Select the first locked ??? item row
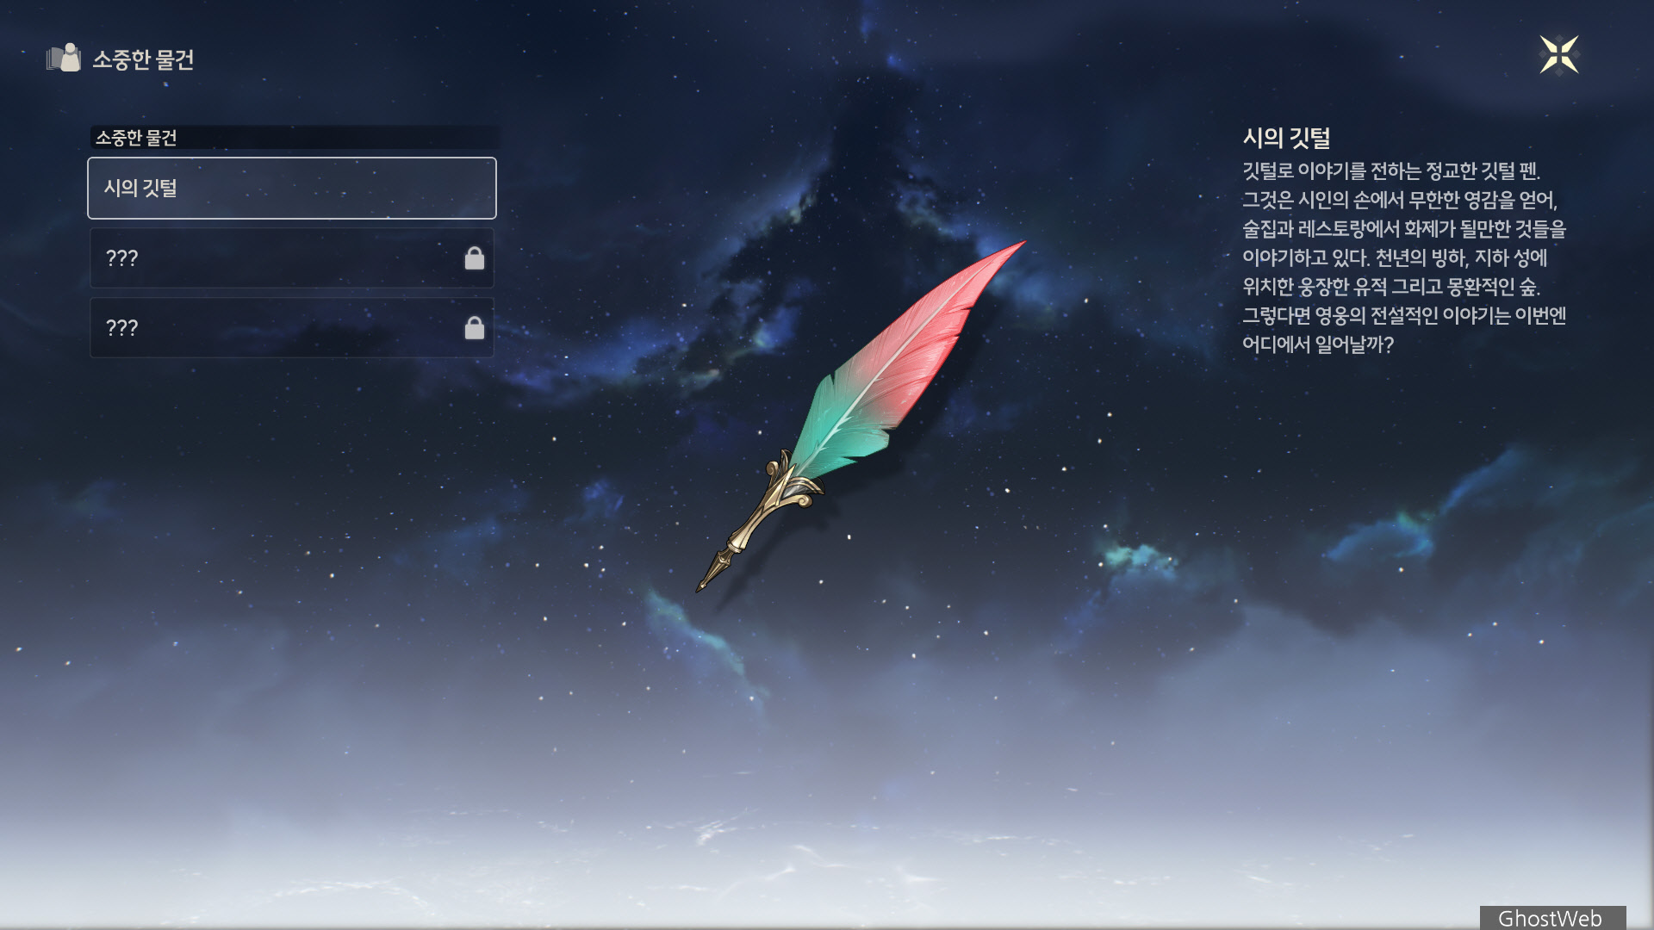 tap(291, 258)
